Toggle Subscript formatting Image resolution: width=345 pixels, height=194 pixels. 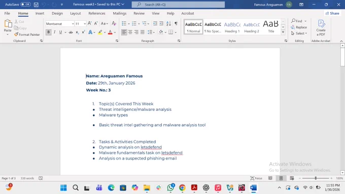77,32
